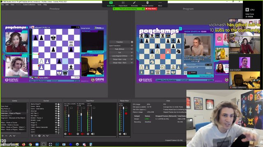Add a new source in Sources panel
This screenshot has height=147, width=263.
click(32, 136)
